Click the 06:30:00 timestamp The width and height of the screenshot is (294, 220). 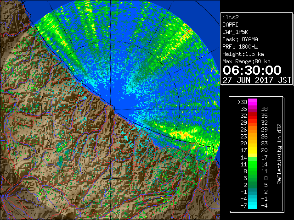tap(252, 70)
